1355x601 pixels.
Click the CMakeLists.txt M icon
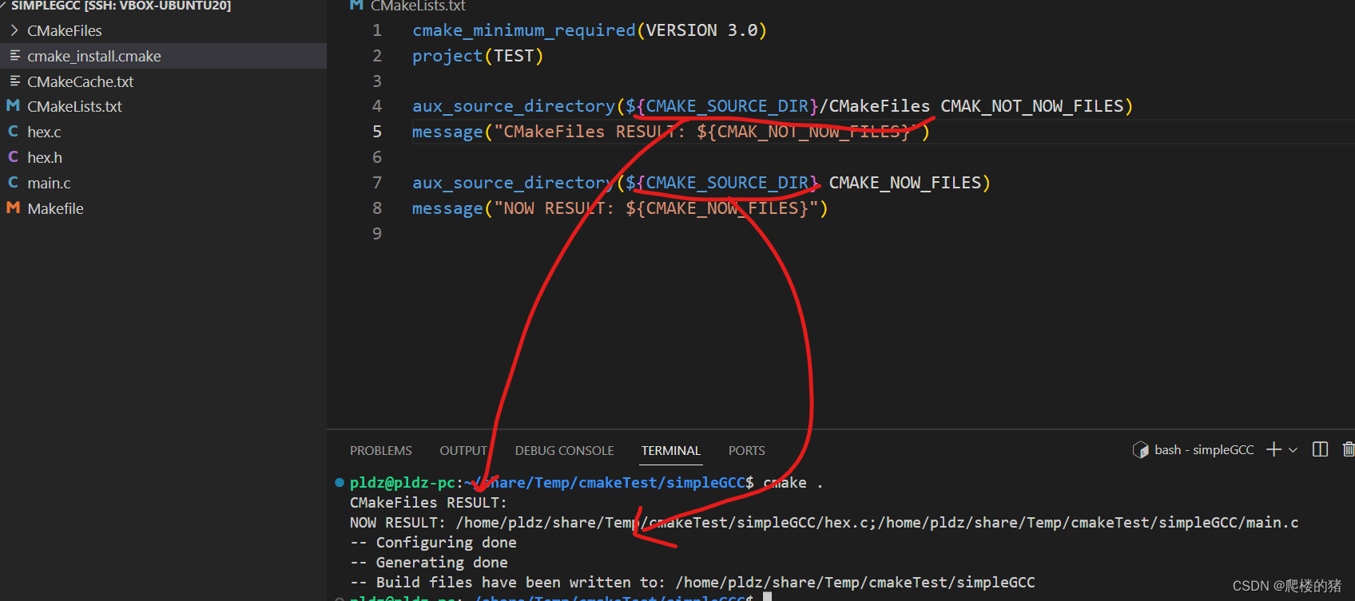(13, 105)
